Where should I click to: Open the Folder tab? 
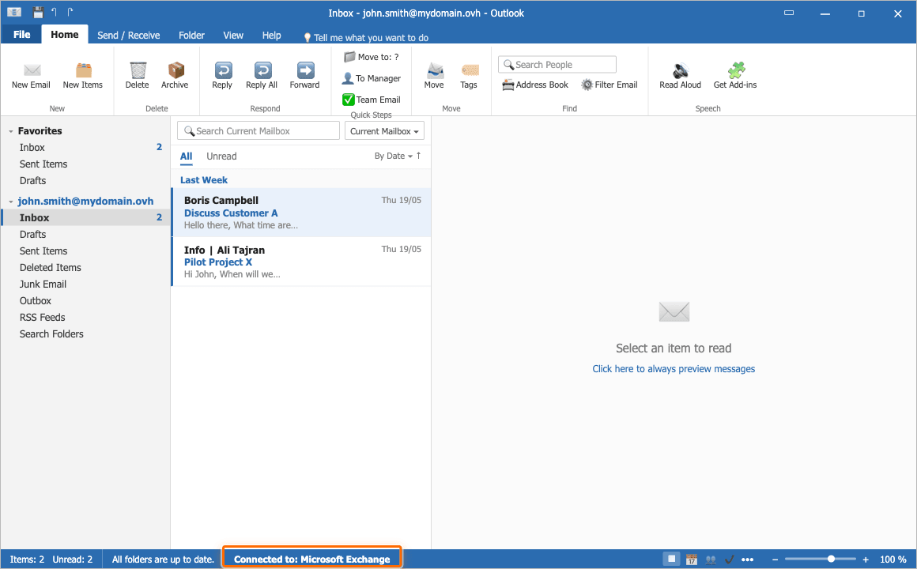(192, 35)
